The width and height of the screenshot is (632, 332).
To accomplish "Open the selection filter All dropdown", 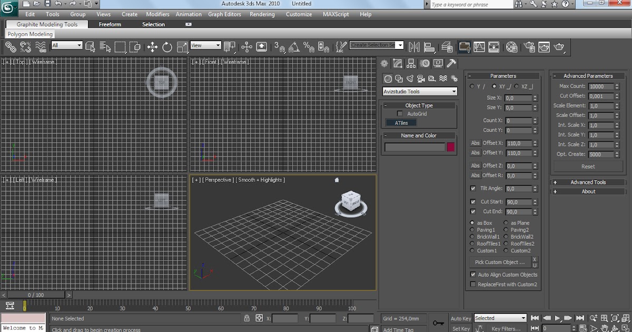I will 67,46.
